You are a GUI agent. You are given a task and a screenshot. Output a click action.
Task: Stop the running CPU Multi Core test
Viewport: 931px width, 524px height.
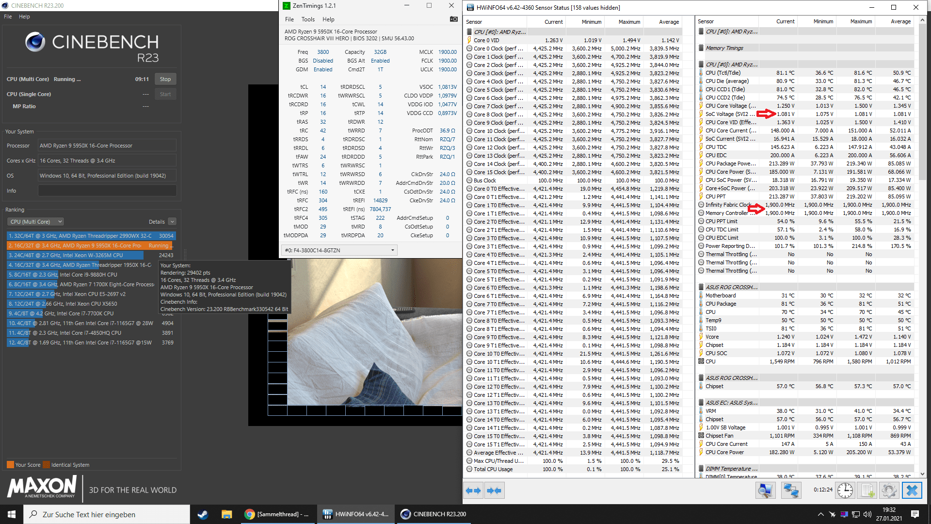coord(165,79)
